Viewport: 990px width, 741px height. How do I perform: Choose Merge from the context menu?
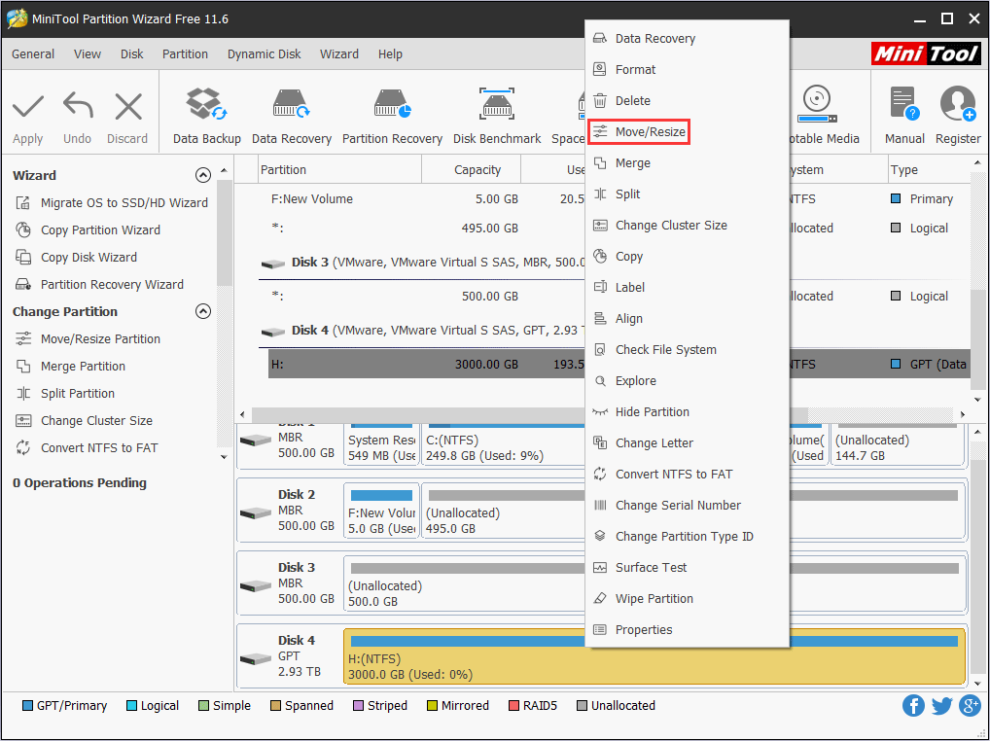[687, 162]
